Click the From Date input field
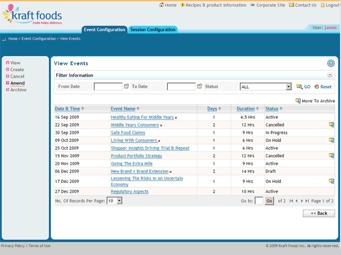Screen dimensions: 341x255 (108, 86)
